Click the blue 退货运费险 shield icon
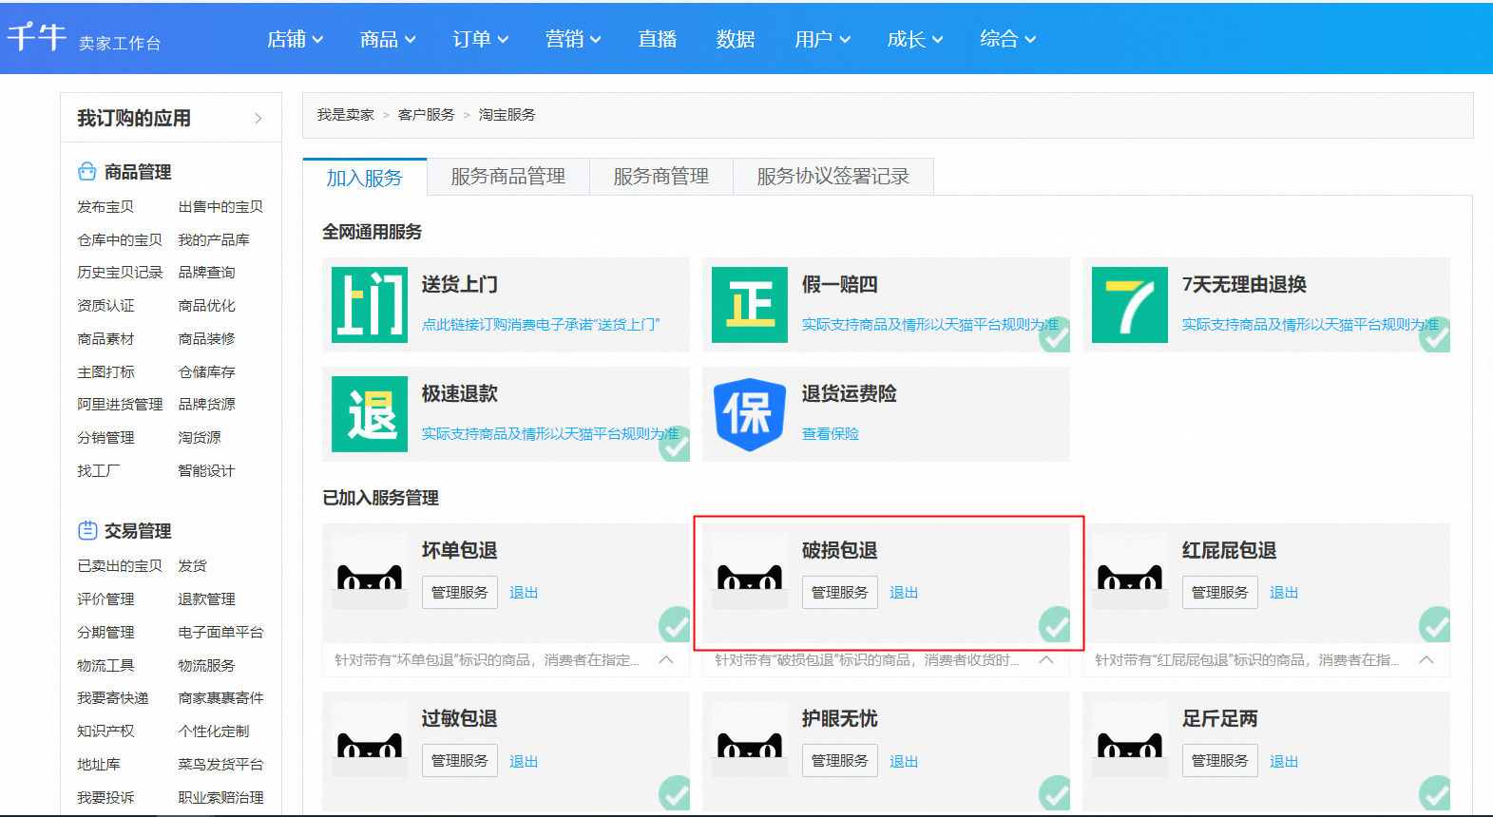The image size is (1493, 817). click(750, 413)
